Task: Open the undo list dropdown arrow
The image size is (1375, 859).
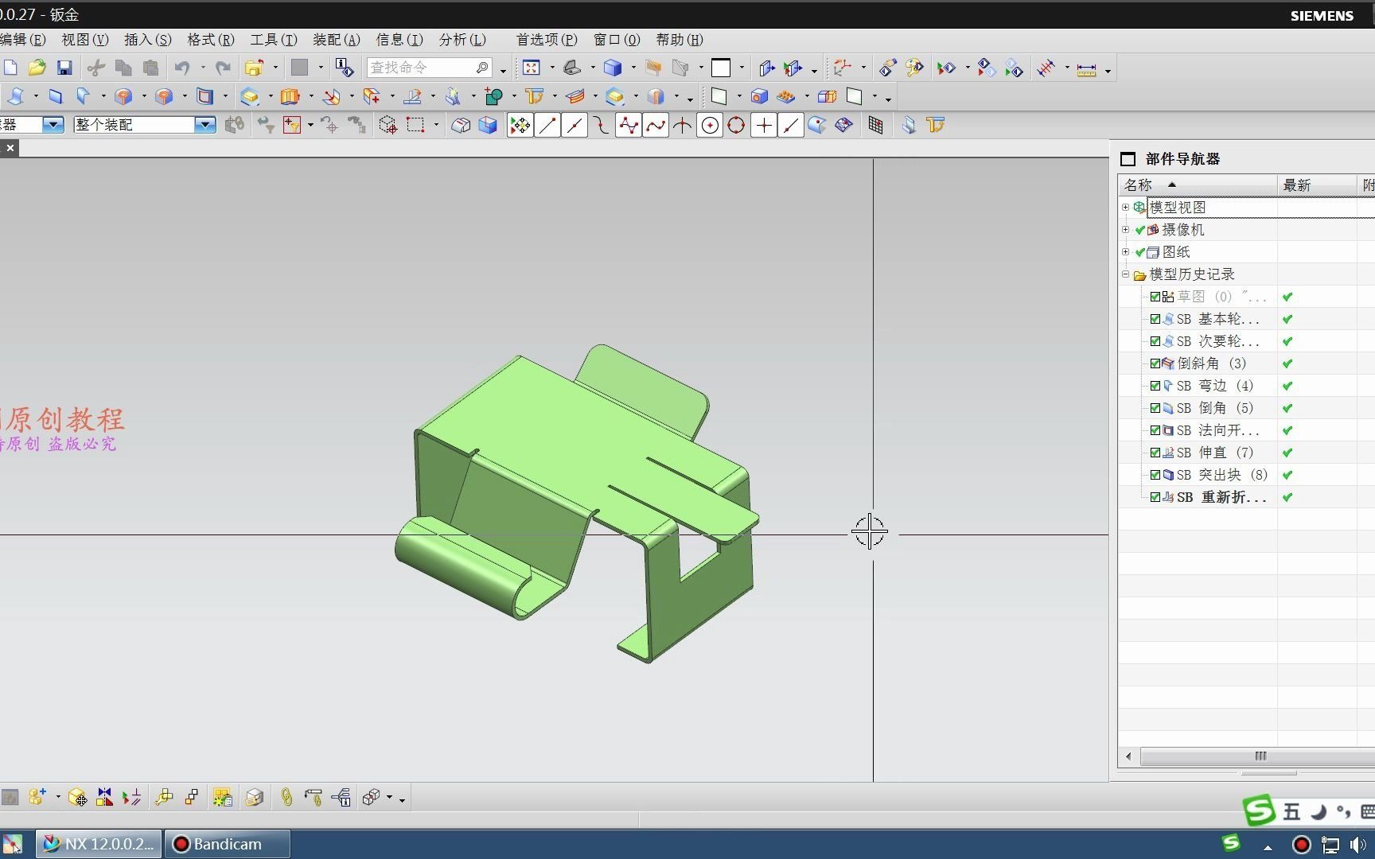Action: [203, 68]
